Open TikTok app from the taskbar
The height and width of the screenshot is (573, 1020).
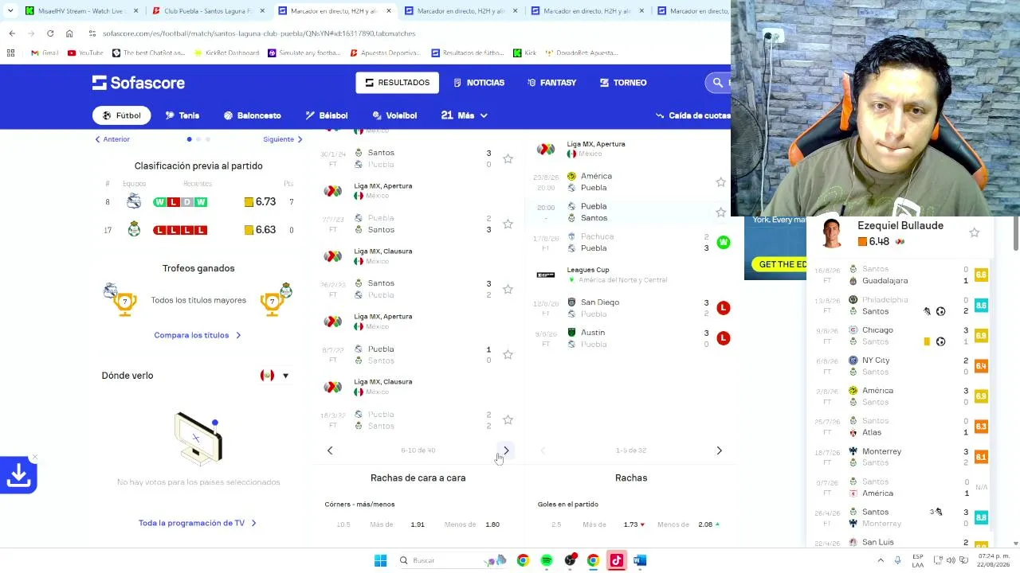click(616, 560)
